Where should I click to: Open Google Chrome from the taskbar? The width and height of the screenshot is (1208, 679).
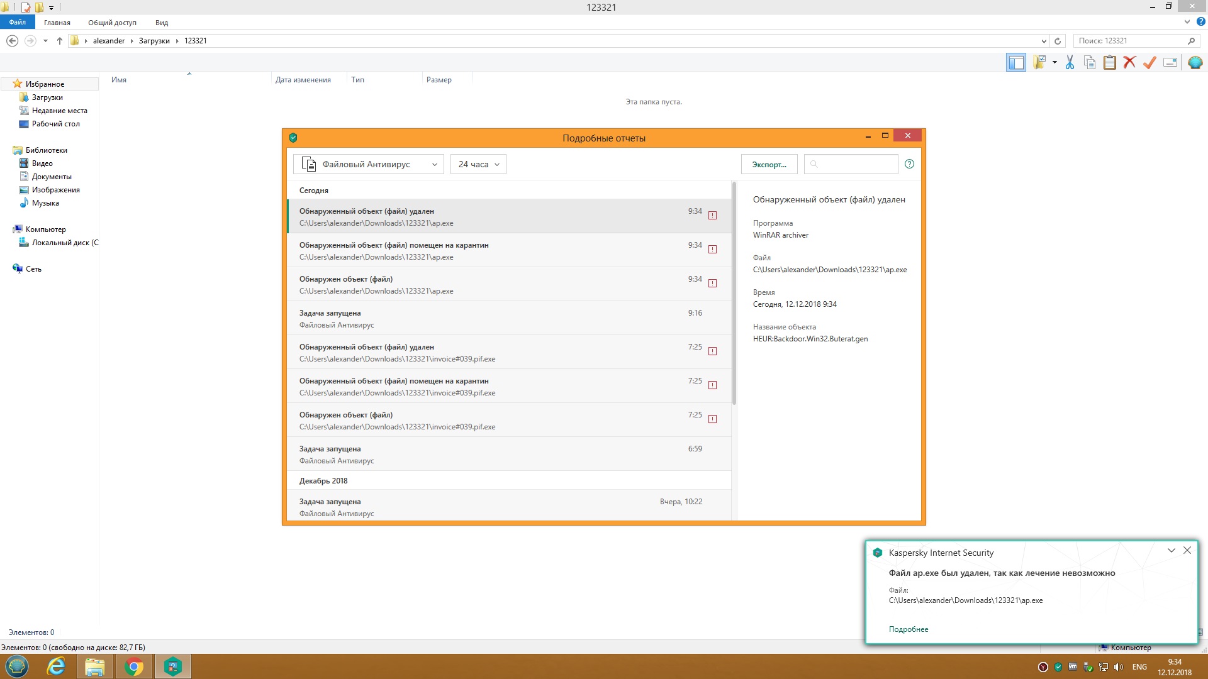[133, 666]
